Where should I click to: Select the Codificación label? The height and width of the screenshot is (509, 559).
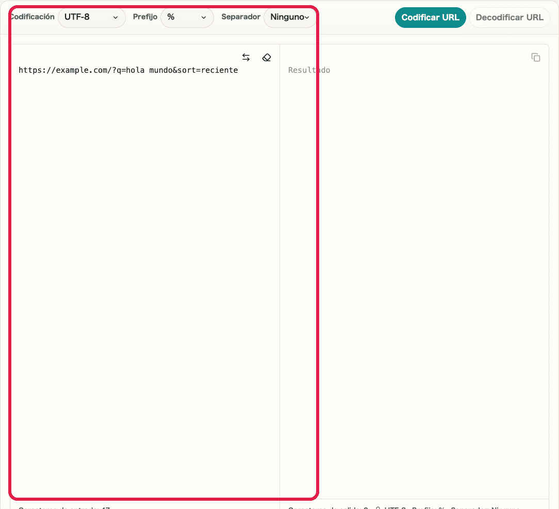31,16
